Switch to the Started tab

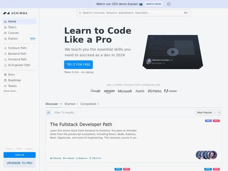pyautogui.click(x=71, y=104)
